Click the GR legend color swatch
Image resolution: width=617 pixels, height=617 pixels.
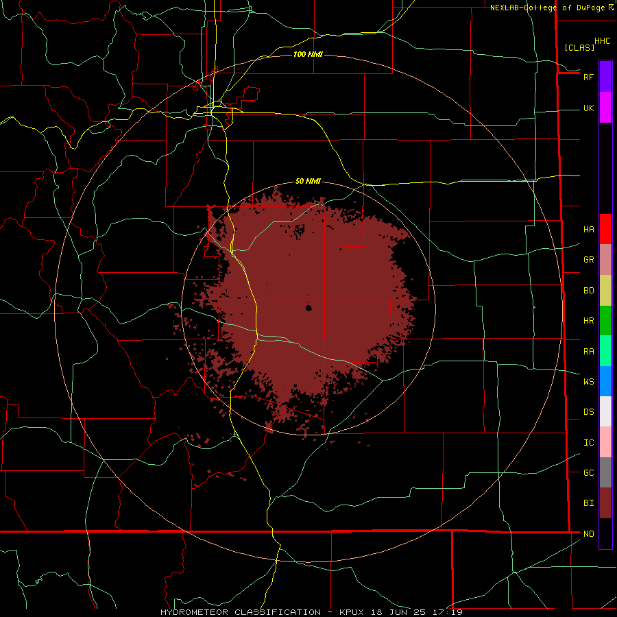tap(605, 260)
